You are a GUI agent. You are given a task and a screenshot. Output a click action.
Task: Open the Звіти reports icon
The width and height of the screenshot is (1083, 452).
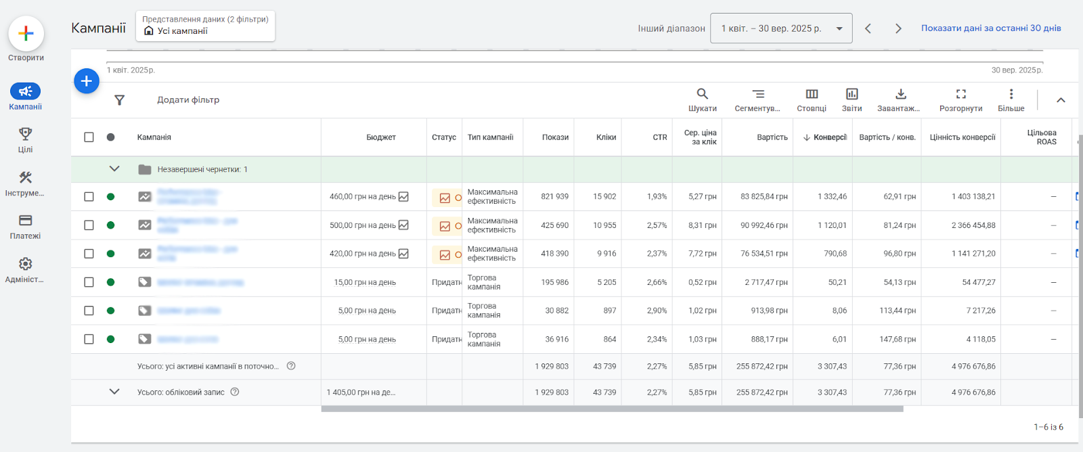[x=852, y=94]
